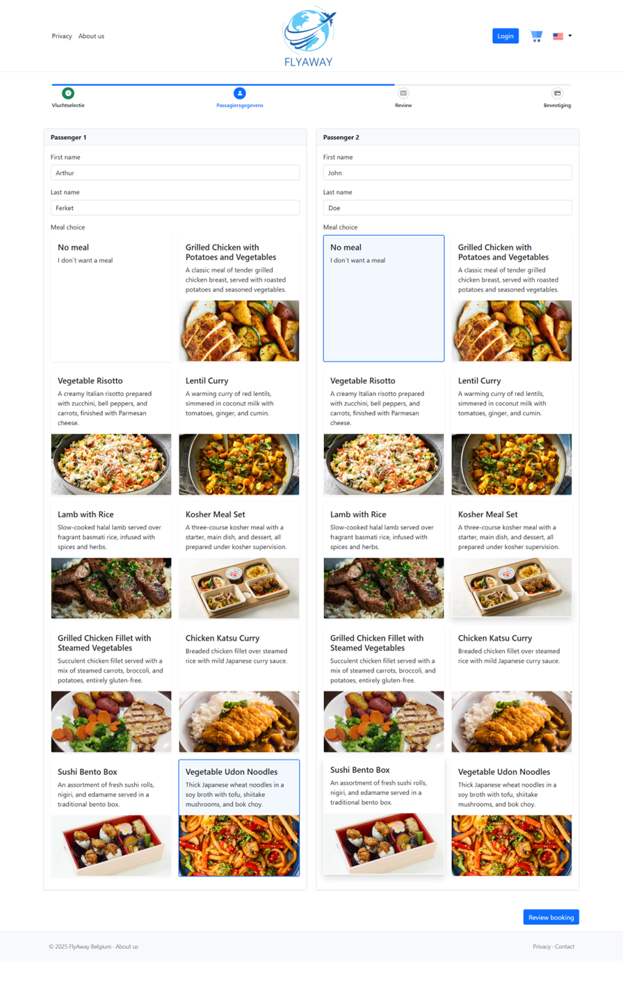This screenshot has height=985, width=623.
Task: Focus Passenger 2 Last name field
Action: point(448,208)
